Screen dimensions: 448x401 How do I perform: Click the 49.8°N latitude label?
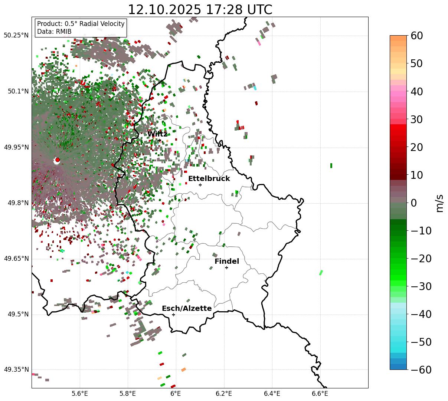(x=18, y=203)
